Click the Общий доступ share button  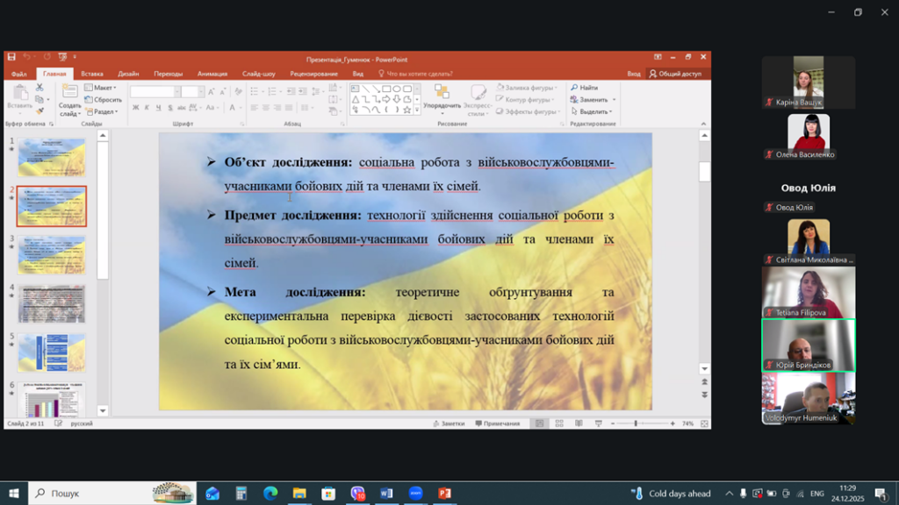[x=676, y=74]
